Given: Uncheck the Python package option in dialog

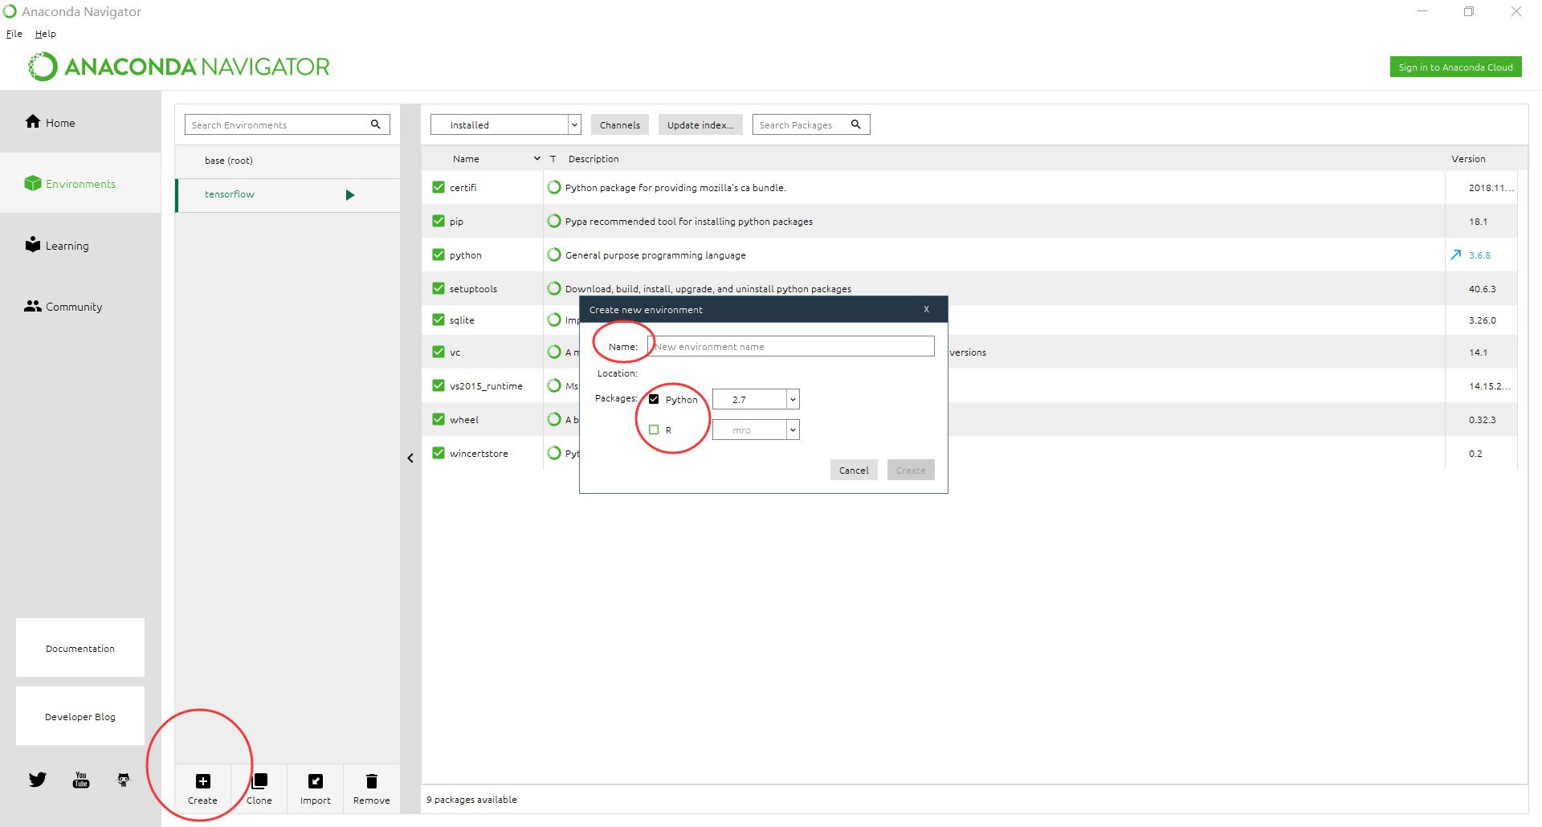Looking at the screenshot, I should pos(654,399).
